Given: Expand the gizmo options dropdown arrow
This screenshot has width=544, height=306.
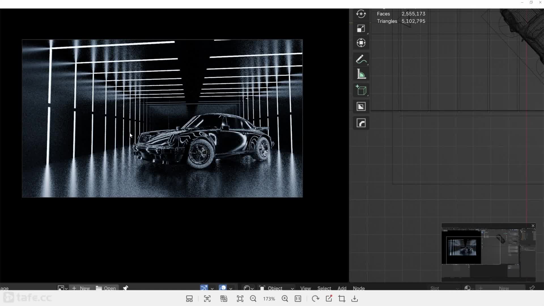Looking at the screenshot, I should [x=212, y=288].
